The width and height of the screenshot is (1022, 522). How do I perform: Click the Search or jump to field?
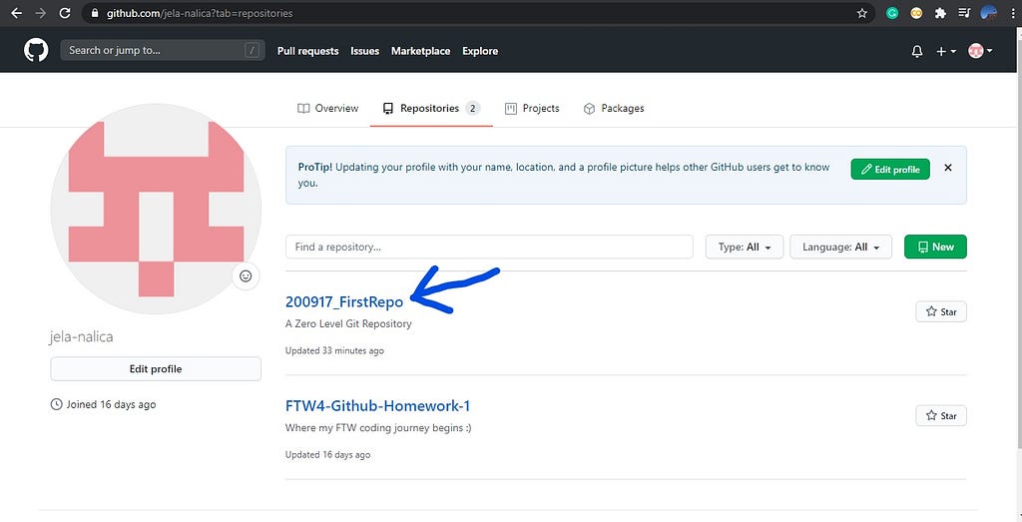click(x=163, y=50)
